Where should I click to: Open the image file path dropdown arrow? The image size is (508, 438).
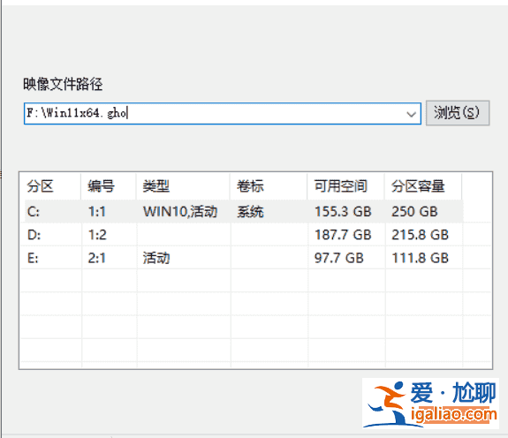coord(411,114)
